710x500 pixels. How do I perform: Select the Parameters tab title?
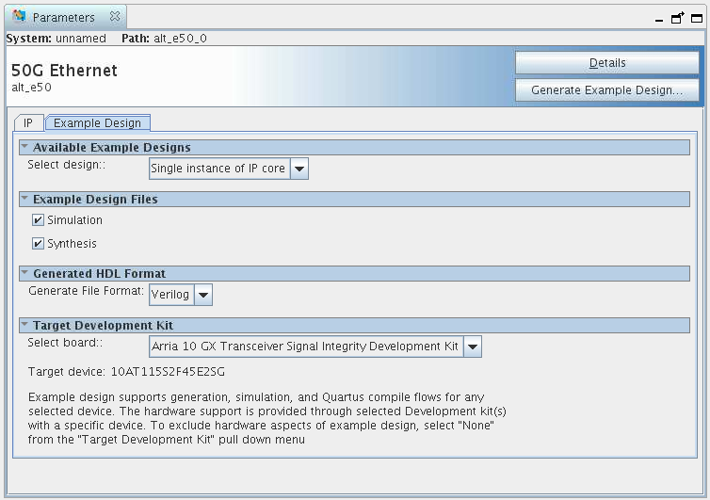tap(63, 17)
